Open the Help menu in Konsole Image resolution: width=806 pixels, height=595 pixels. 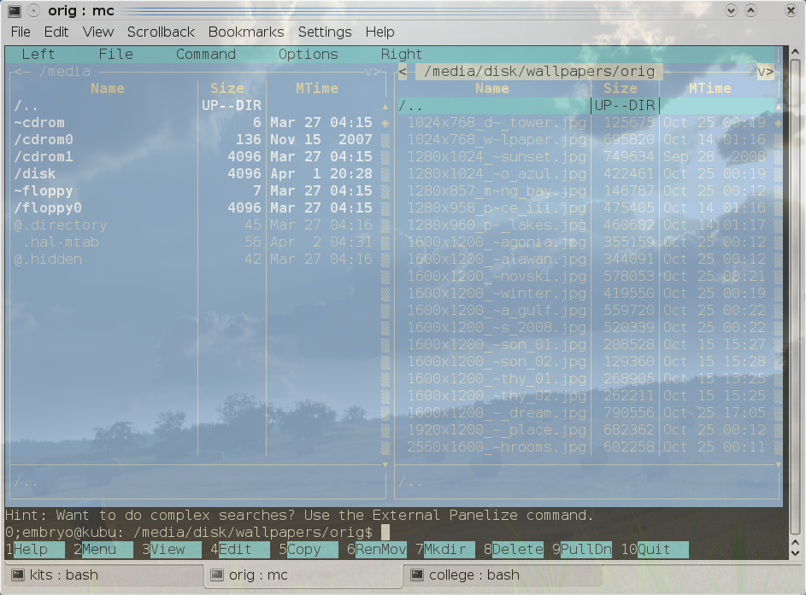coord(379,32)
